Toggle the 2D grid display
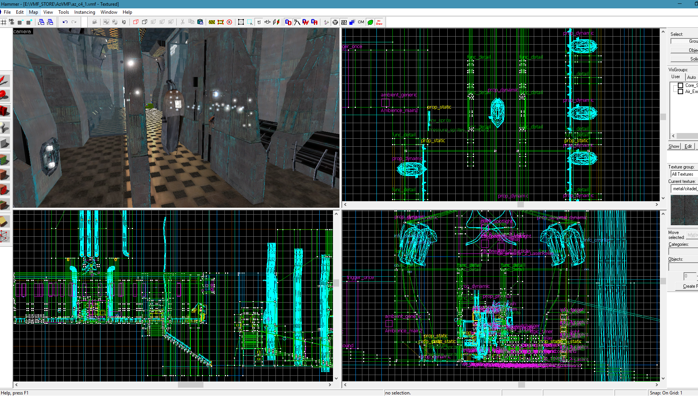This screenshot has width=698, height=396. click(x=3, y=22)
